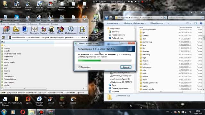The height and width of the screenshot is (115, 205).
Task: Open Armored Warfare desktop shortcut
Action: (x=28, y=6)
